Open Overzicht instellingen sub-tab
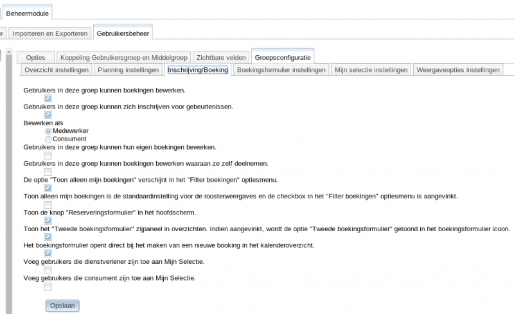The width and height of the screenshot is (514, 314). point(57,70)
